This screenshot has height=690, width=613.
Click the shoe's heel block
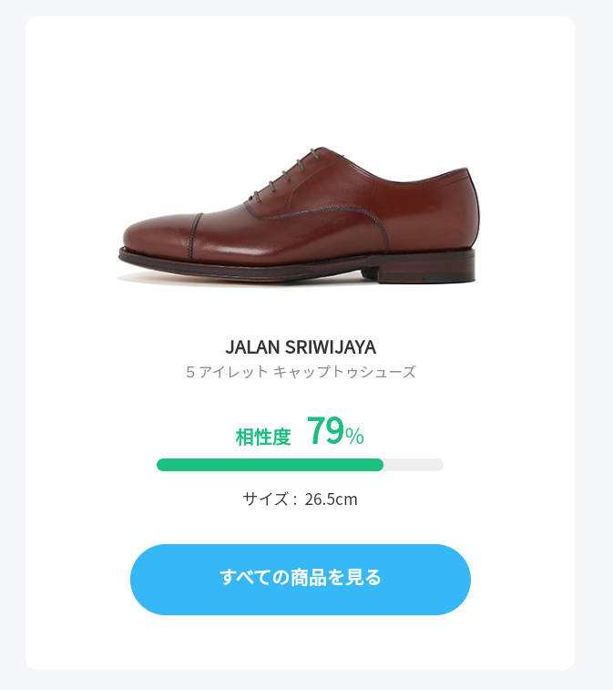coord(426,268)
